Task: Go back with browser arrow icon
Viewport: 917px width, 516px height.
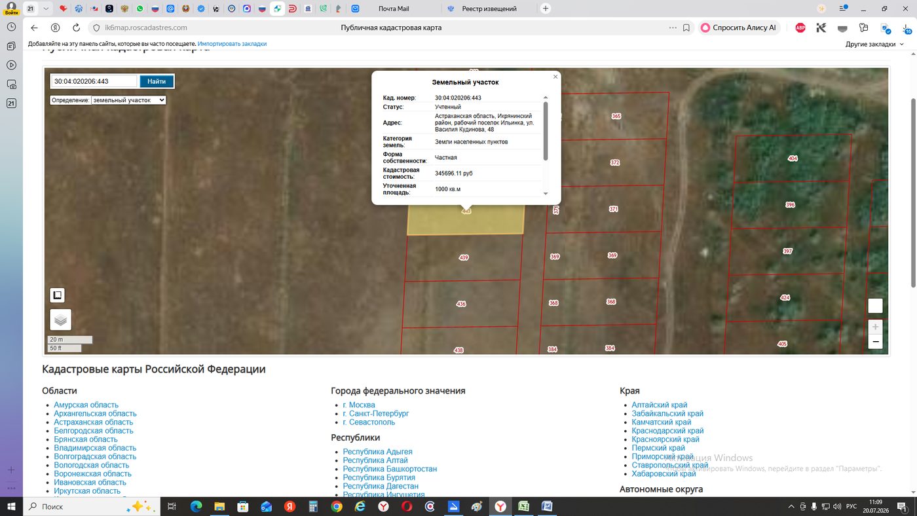Action: [x=34, y=28]
